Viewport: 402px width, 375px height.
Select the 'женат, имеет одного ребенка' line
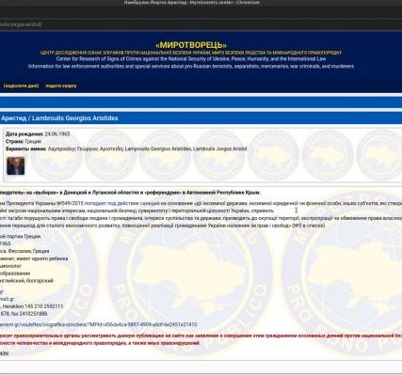click(34, 258)
